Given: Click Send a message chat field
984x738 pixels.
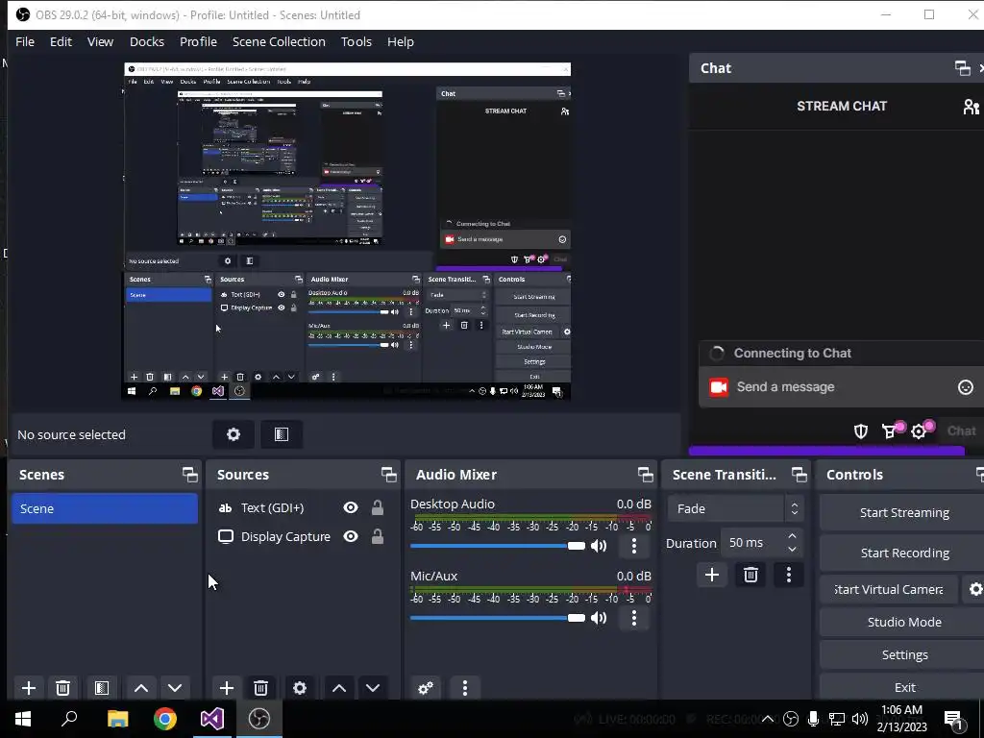Looking at the screenshot, I should point(841,387).
